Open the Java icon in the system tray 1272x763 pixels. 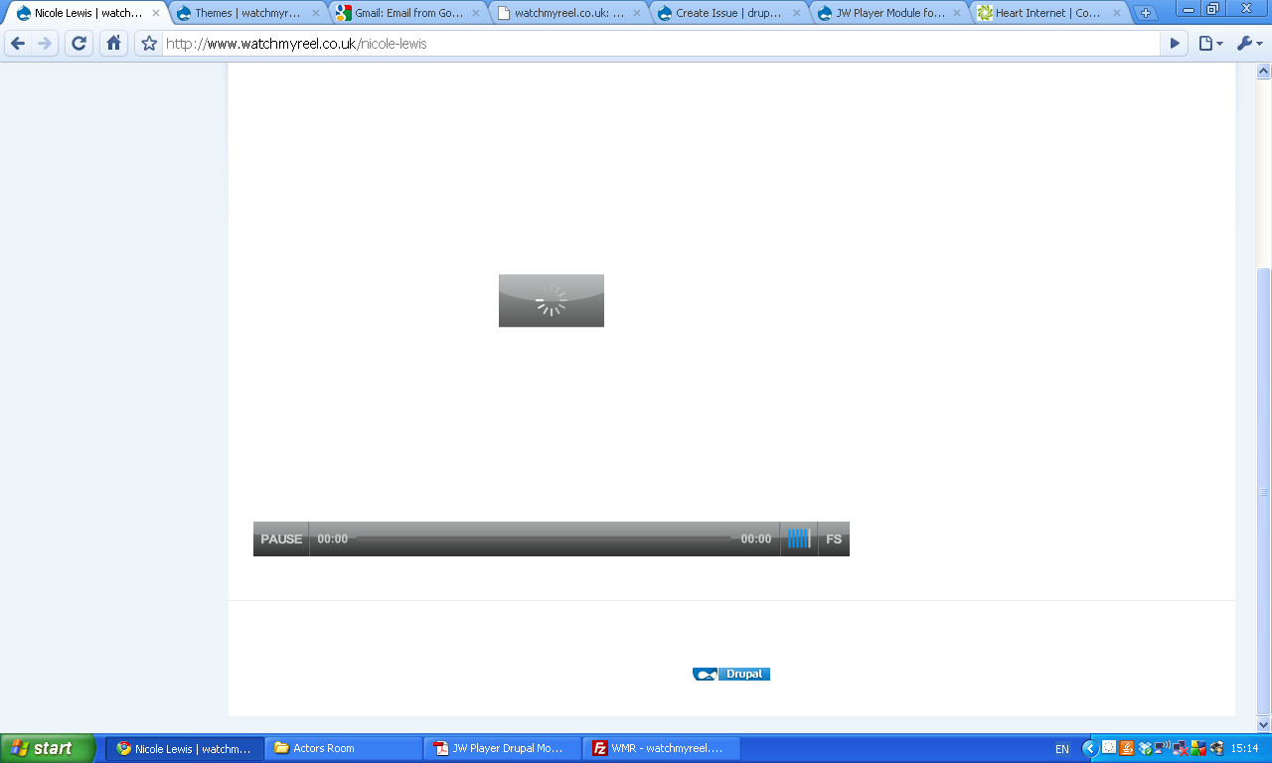pos(1126,748)
